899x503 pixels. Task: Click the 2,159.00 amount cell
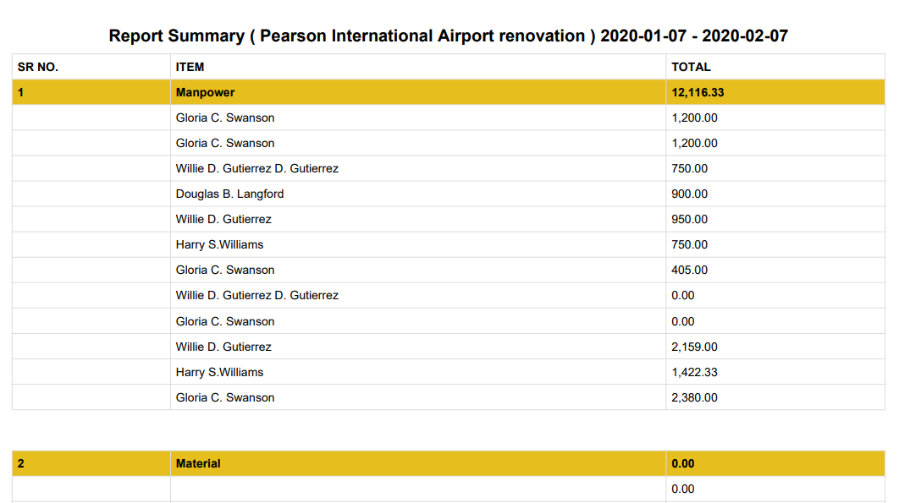(x=694, y=347)
